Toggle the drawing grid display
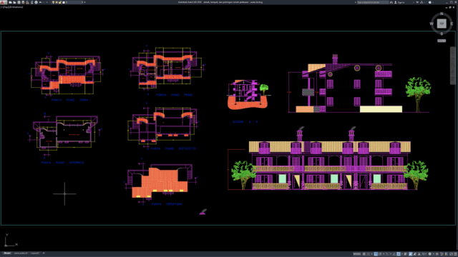Image resolution: width=458 pixels, height=257 pixels. 364,254
